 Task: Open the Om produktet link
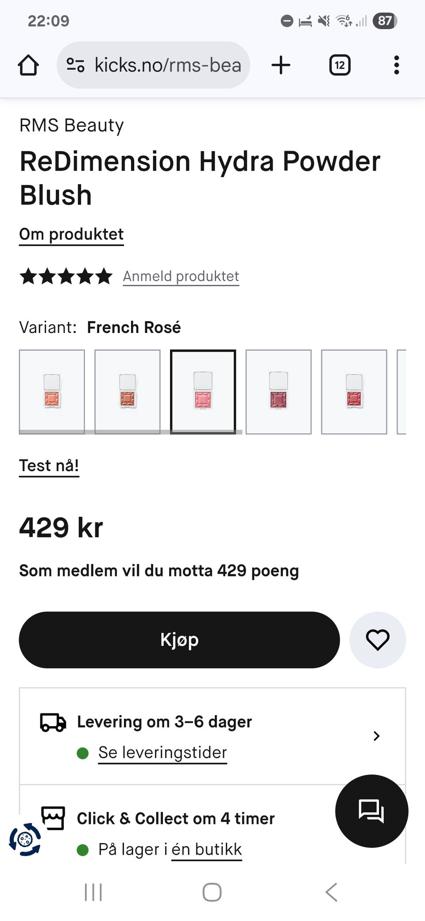coord(71,234)
